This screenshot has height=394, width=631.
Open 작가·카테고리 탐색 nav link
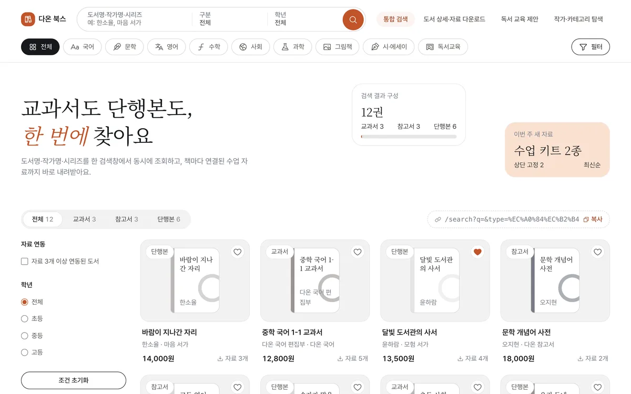pyautogui.click(x=578, y=19)
